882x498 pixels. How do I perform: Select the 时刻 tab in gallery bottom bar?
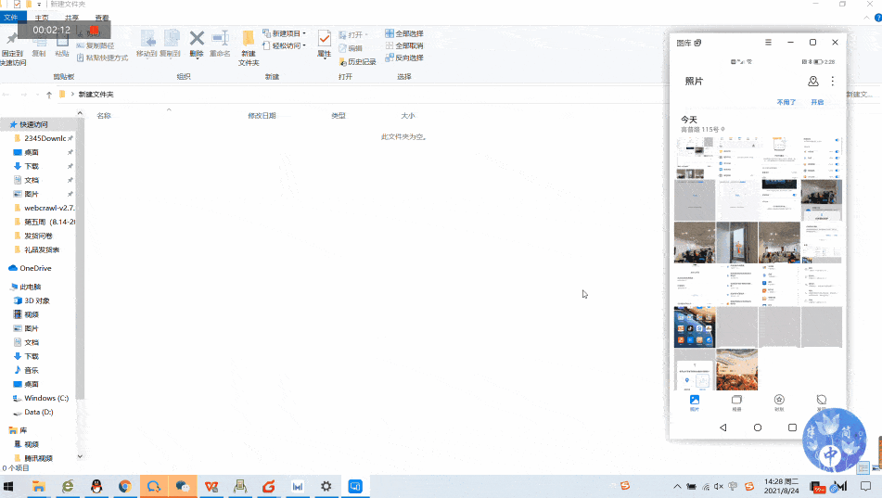coord(779,402)
